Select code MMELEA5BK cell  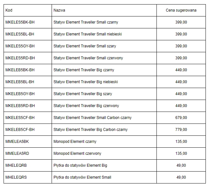[28, 142]
